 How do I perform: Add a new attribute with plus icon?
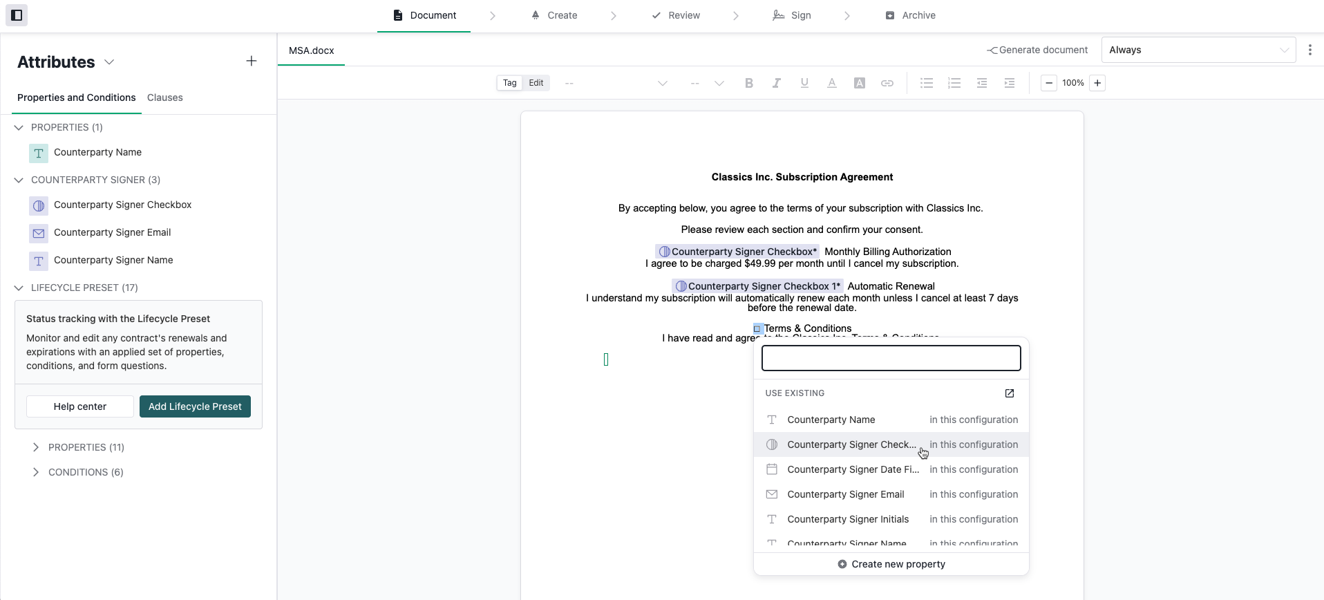[x=252, y=62]
